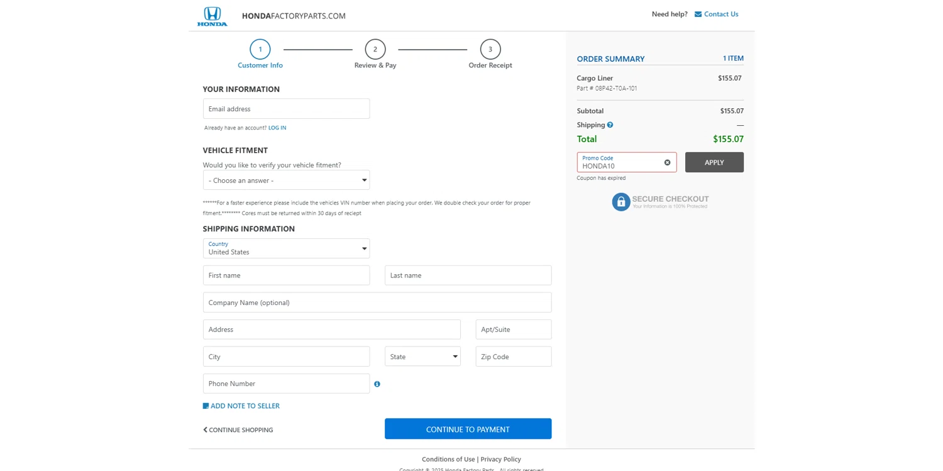The height and width of the screenshot is (471, 943).
Task: Click Apply promo code button
Action: (714, 162)
